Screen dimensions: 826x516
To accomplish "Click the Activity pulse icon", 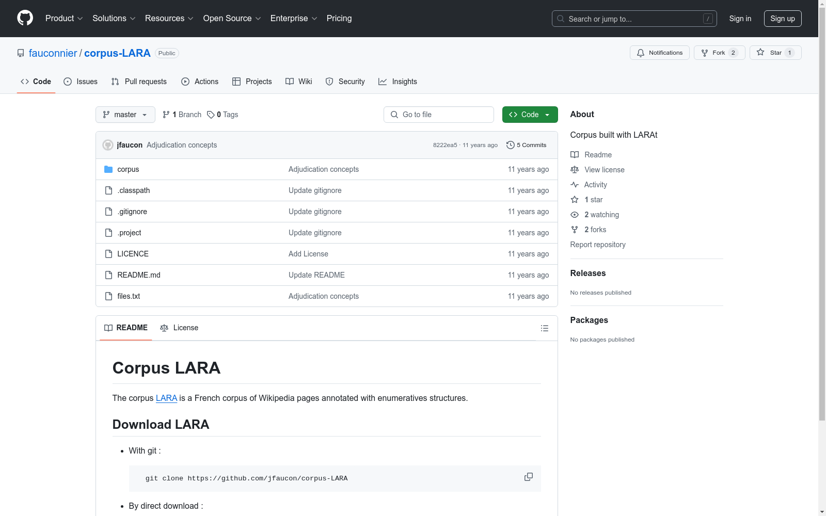I will pos(575,185).
